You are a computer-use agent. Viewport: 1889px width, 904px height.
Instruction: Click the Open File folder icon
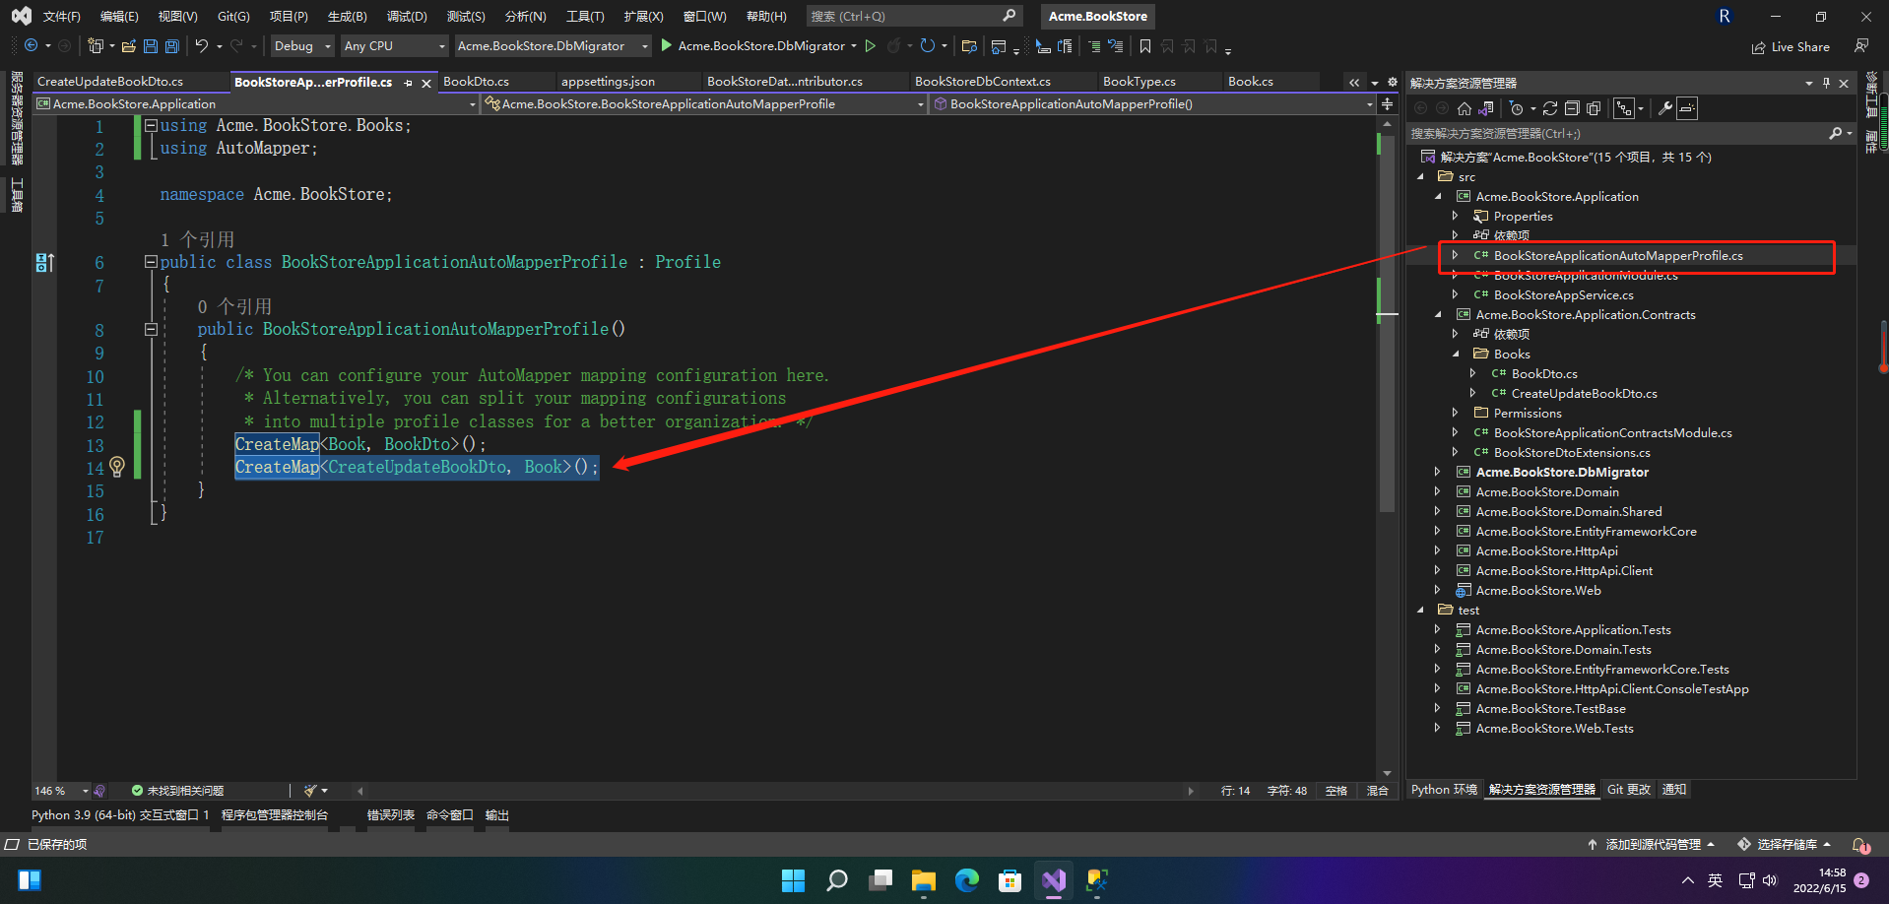point(129,45)
